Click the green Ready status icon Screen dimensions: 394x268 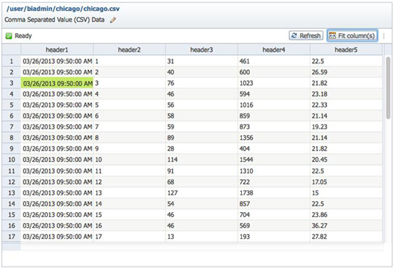(9, 35)
